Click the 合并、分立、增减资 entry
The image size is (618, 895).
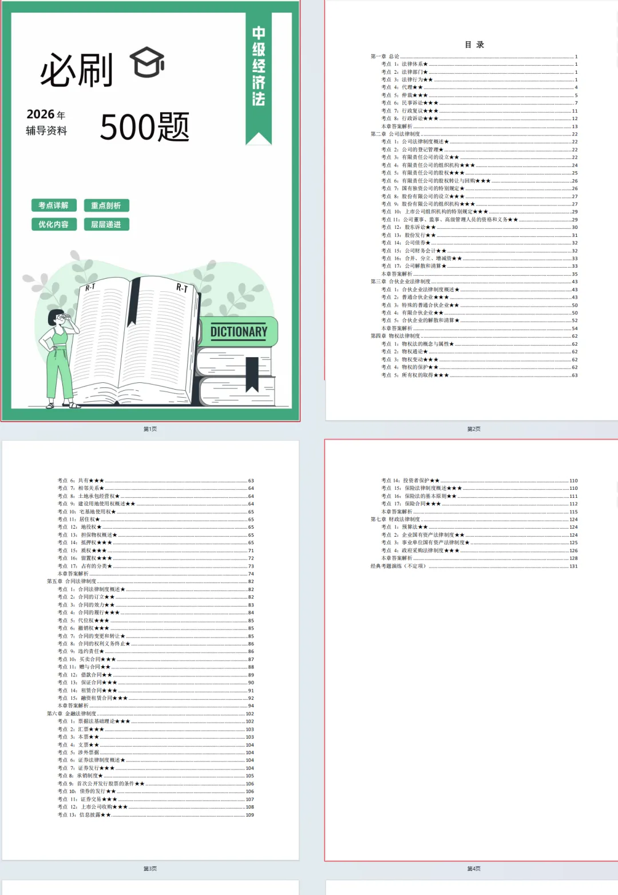click(480, 259)
